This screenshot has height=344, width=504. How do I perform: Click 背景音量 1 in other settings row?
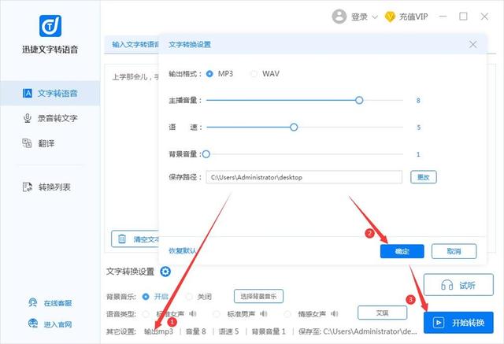269,331
